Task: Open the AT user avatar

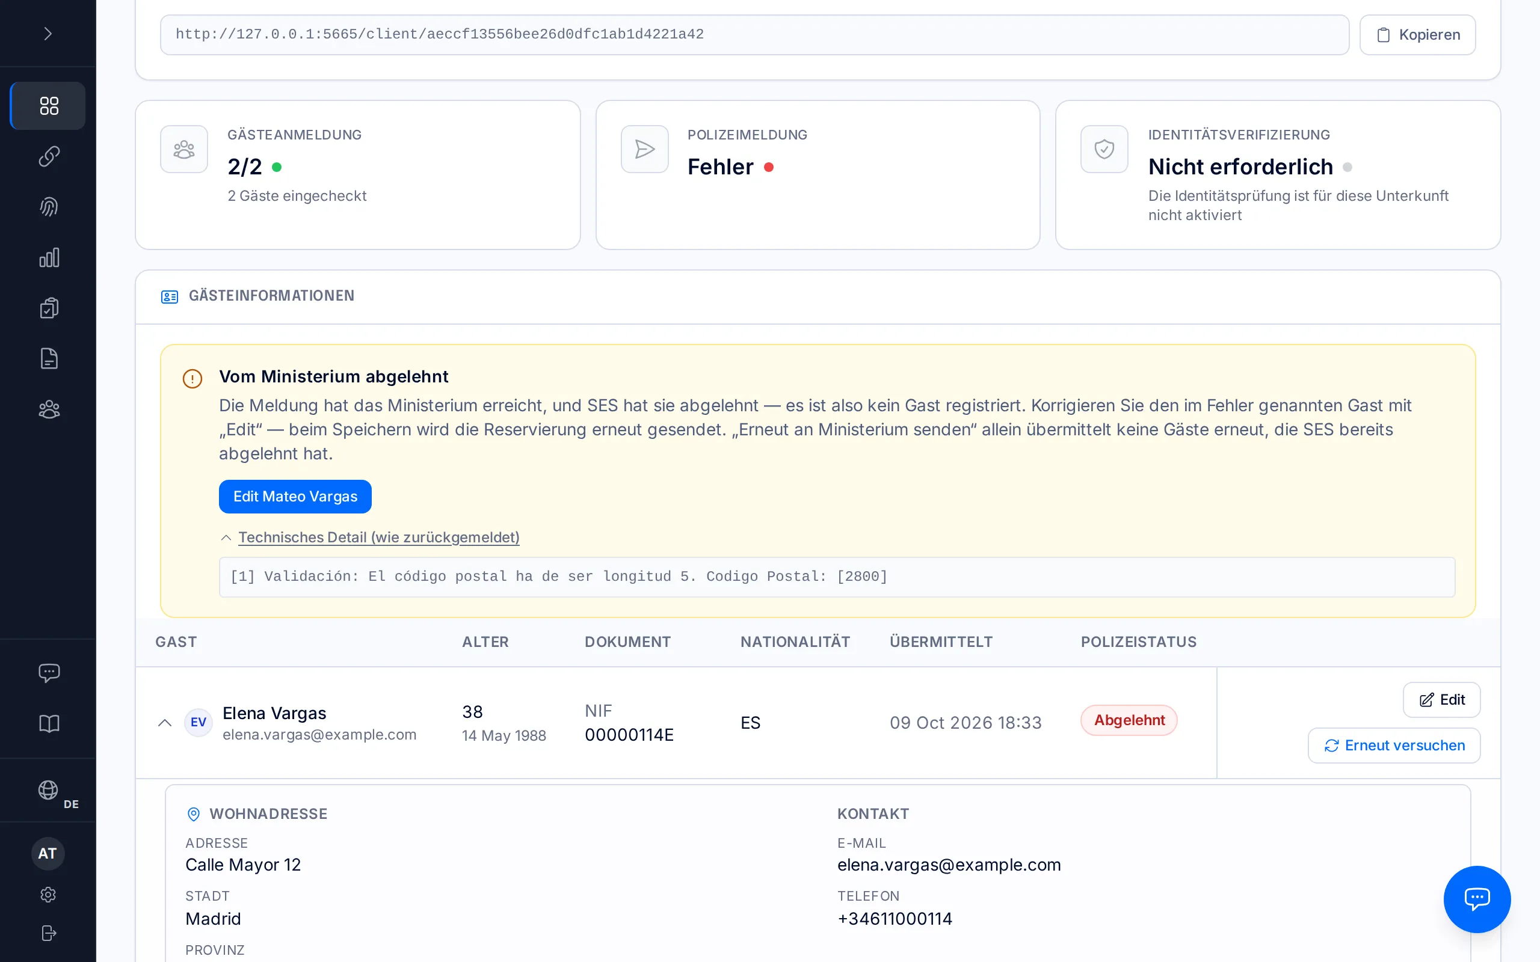Action: pyautogui.click(x=48, y=853)
